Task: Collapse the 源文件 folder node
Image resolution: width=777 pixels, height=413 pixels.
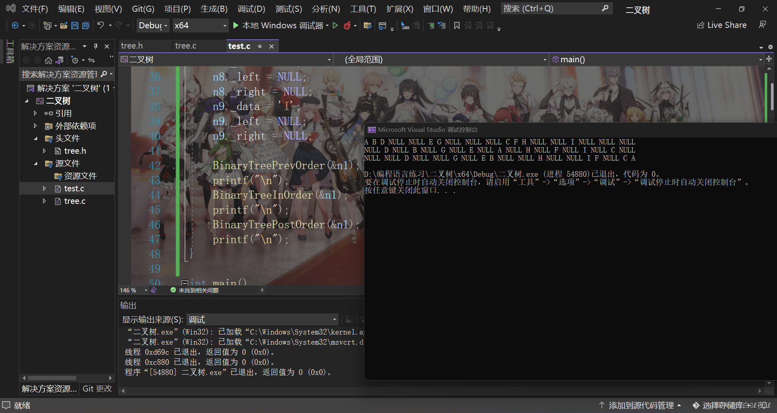Action: (x=35, y=163)
